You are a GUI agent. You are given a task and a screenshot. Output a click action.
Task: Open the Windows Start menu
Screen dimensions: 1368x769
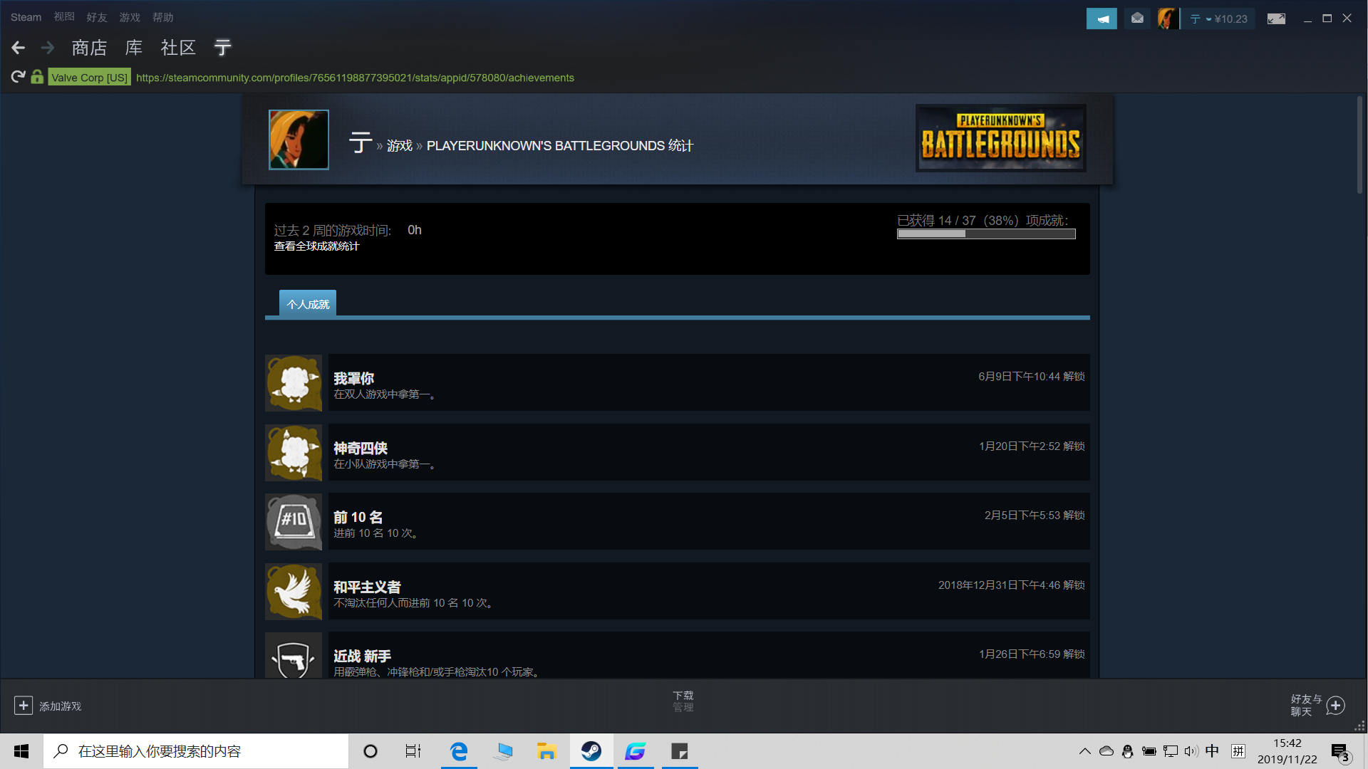(21, 751)
